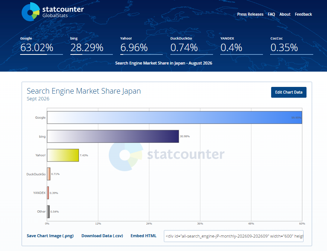Click the Google 63.02% stat in header

[x=41, y=46]
